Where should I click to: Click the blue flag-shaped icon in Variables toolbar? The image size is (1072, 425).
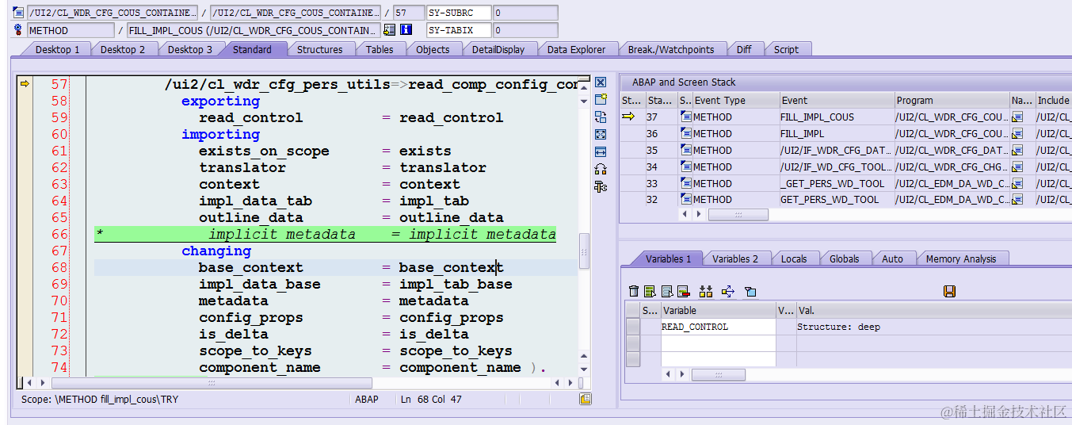coord(750,292)
